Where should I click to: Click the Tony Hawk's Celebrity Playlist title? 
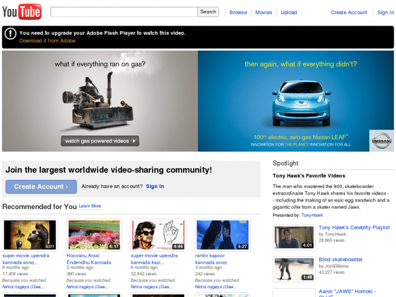pos(354,227)
